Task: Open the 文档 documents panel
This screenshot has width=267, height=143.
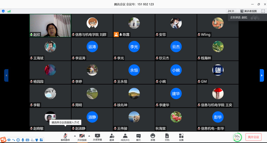Action: pyautogui.click(x=167, y=136)
